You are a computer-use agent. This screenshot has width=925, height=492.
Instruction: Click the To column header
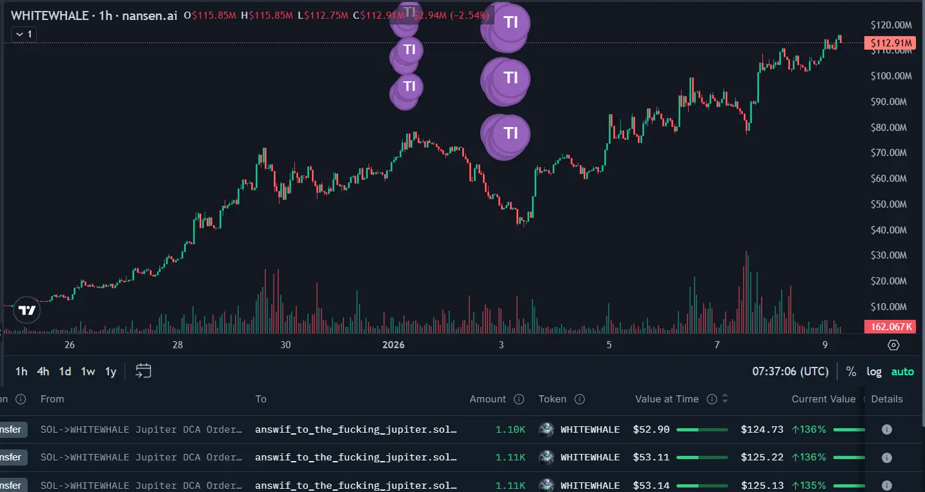point(261,399)
